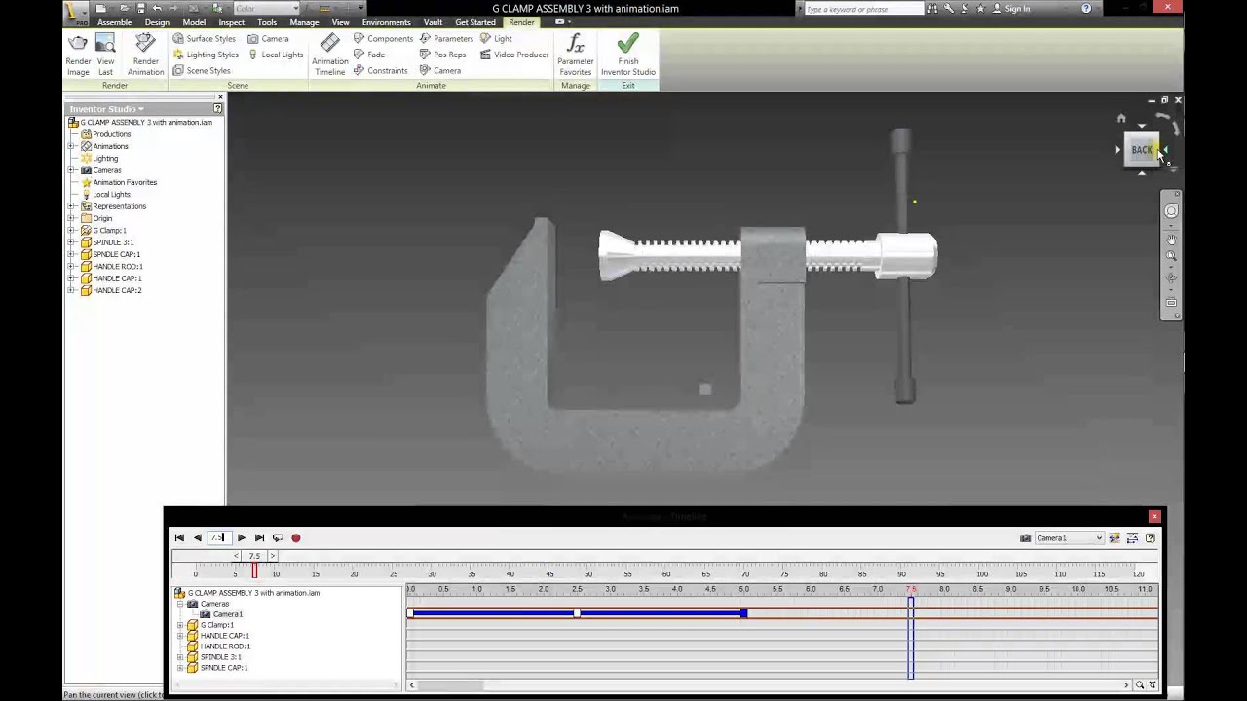Click the timeline current time field
Screen dimensions: 1247x701
pos(218,537)
